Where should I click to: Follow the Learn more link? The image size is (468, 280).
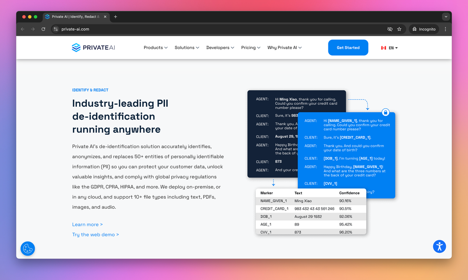point(87,225)
